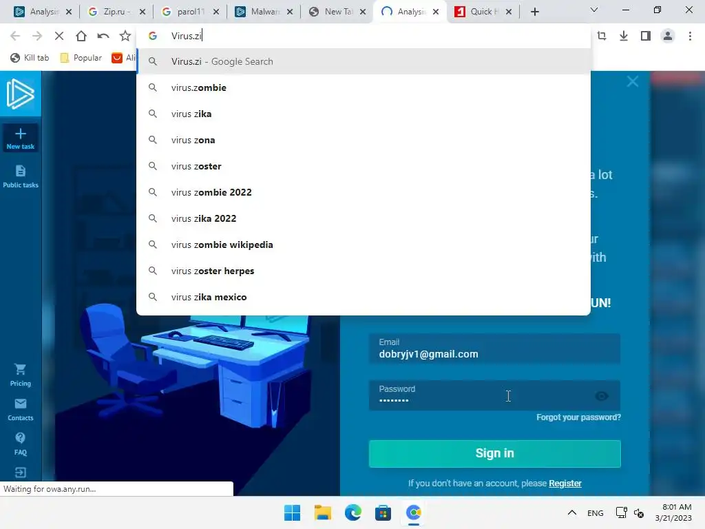Expand the tab search chevron
Screen dimensions: 705x529
[594, 10]
